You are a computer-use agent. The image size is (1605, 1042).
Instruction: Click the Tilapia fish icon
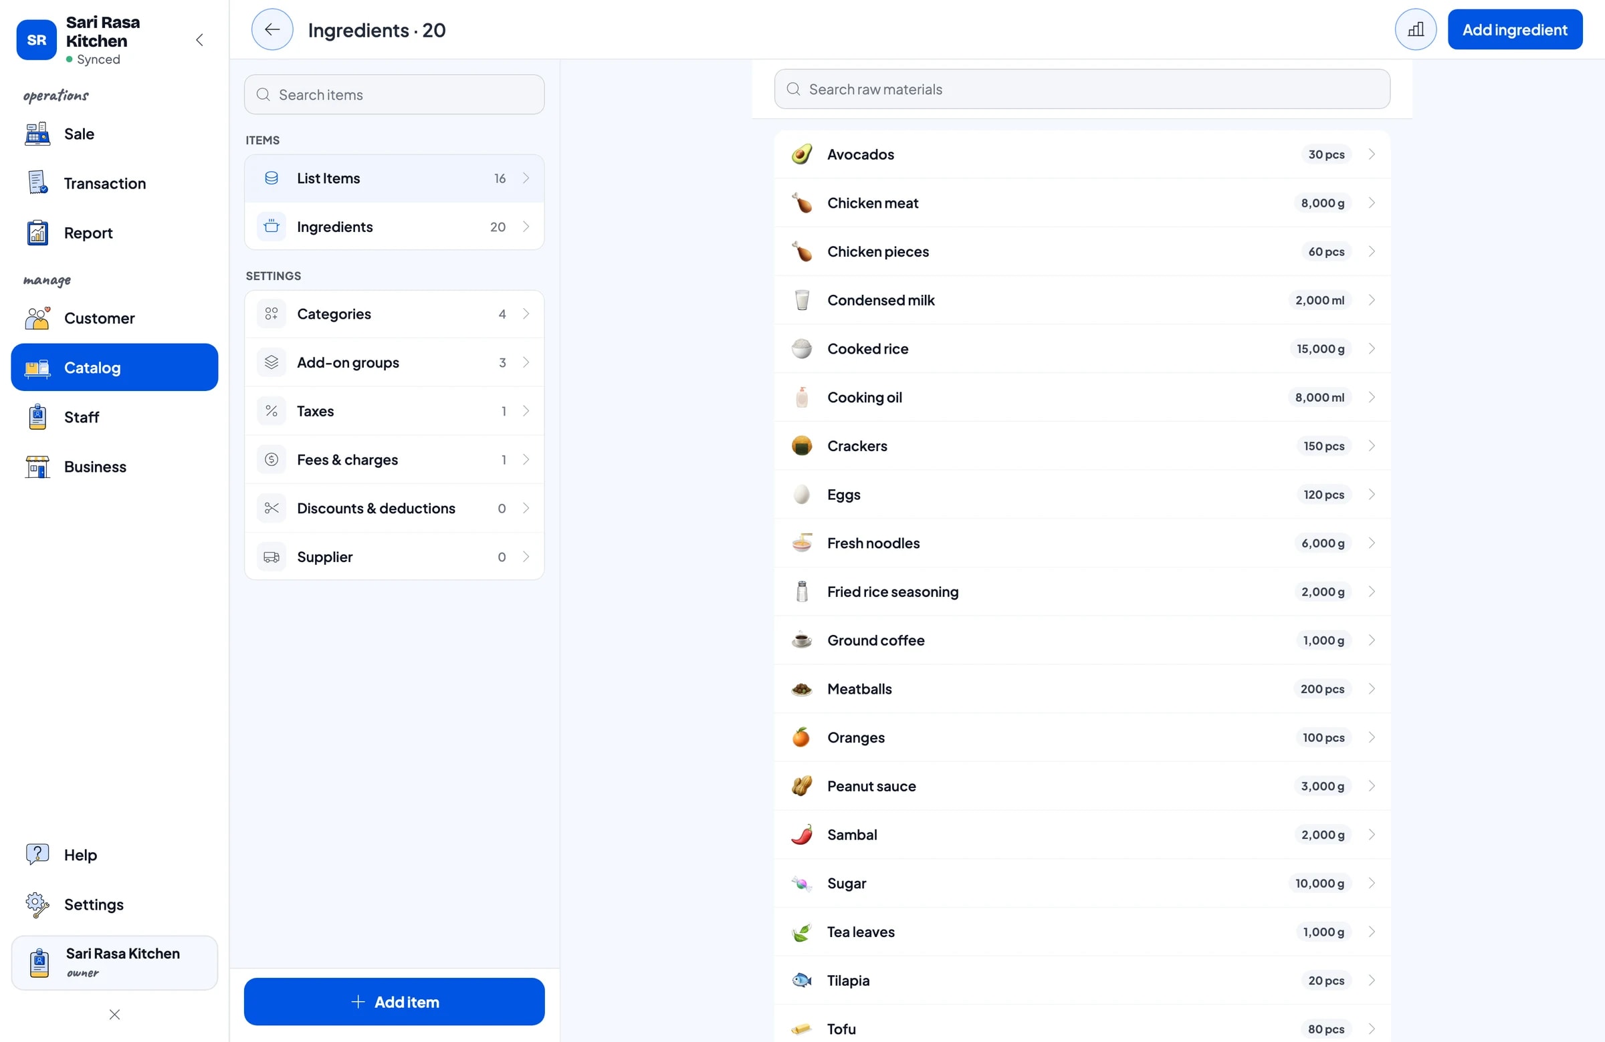801,980
